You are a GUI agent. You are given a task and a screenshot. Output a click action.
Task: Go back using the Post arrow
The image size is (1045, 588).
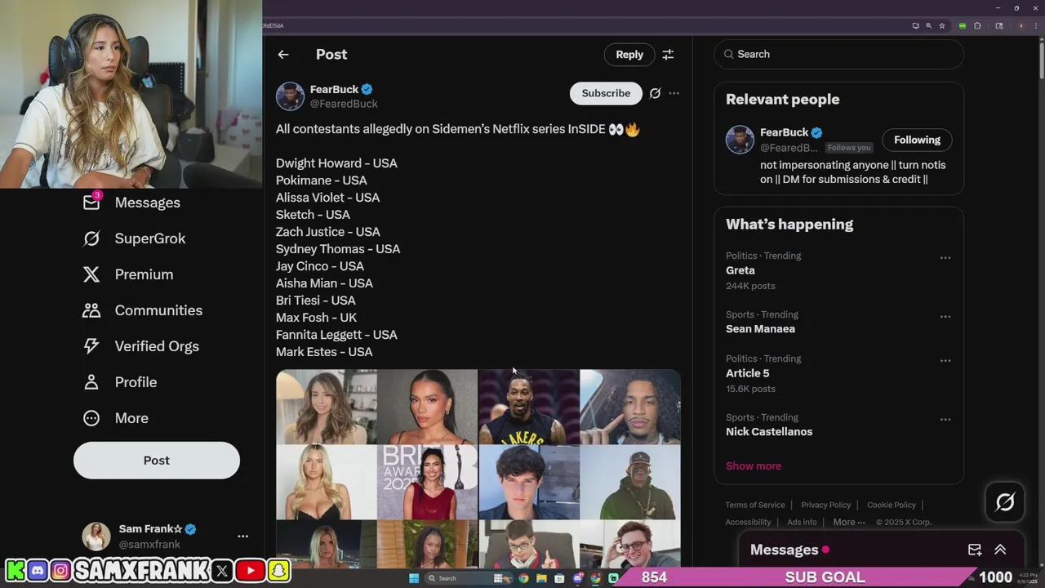click(x=283, y=55)
